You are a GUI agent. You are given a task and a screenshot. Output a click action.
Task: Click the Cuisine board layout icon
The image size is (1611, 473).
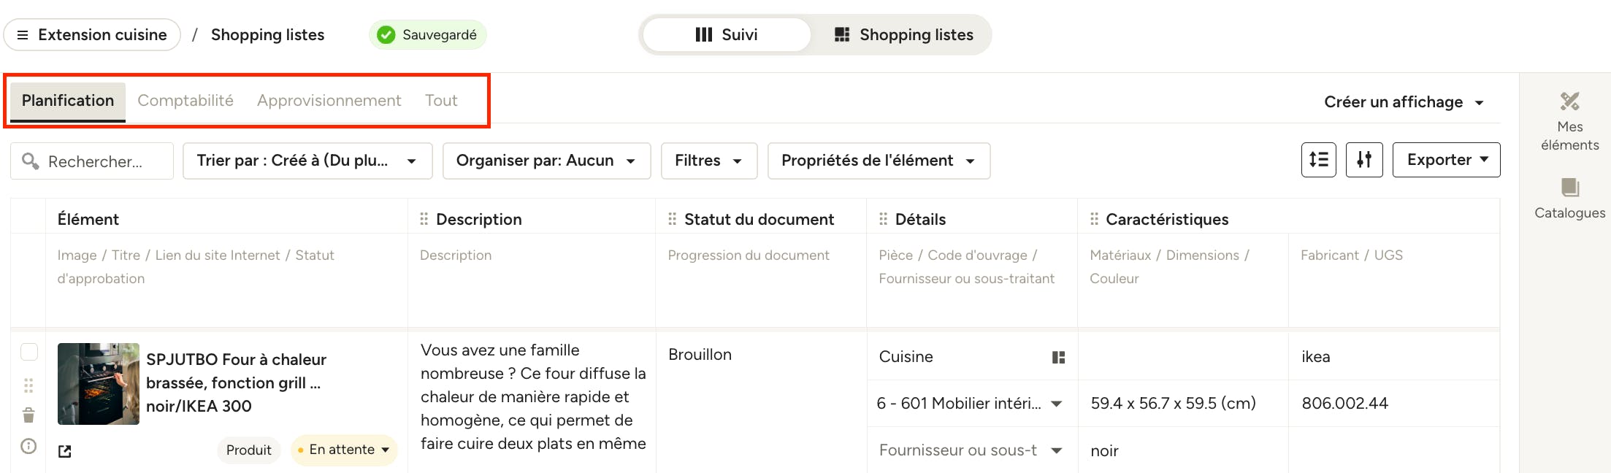click(1058, 357)
